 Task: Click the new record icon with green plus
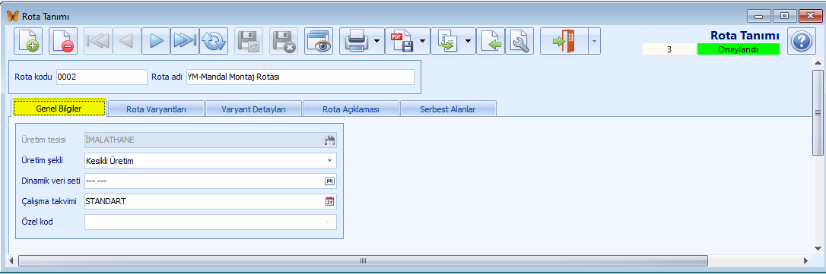tap(27, 41)
